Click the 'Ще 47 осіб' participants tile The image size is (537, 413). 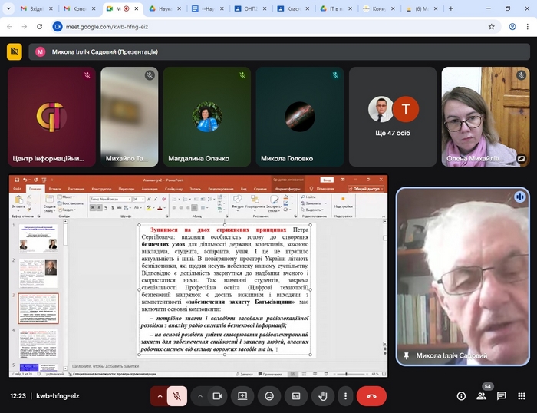pos(392,117)
